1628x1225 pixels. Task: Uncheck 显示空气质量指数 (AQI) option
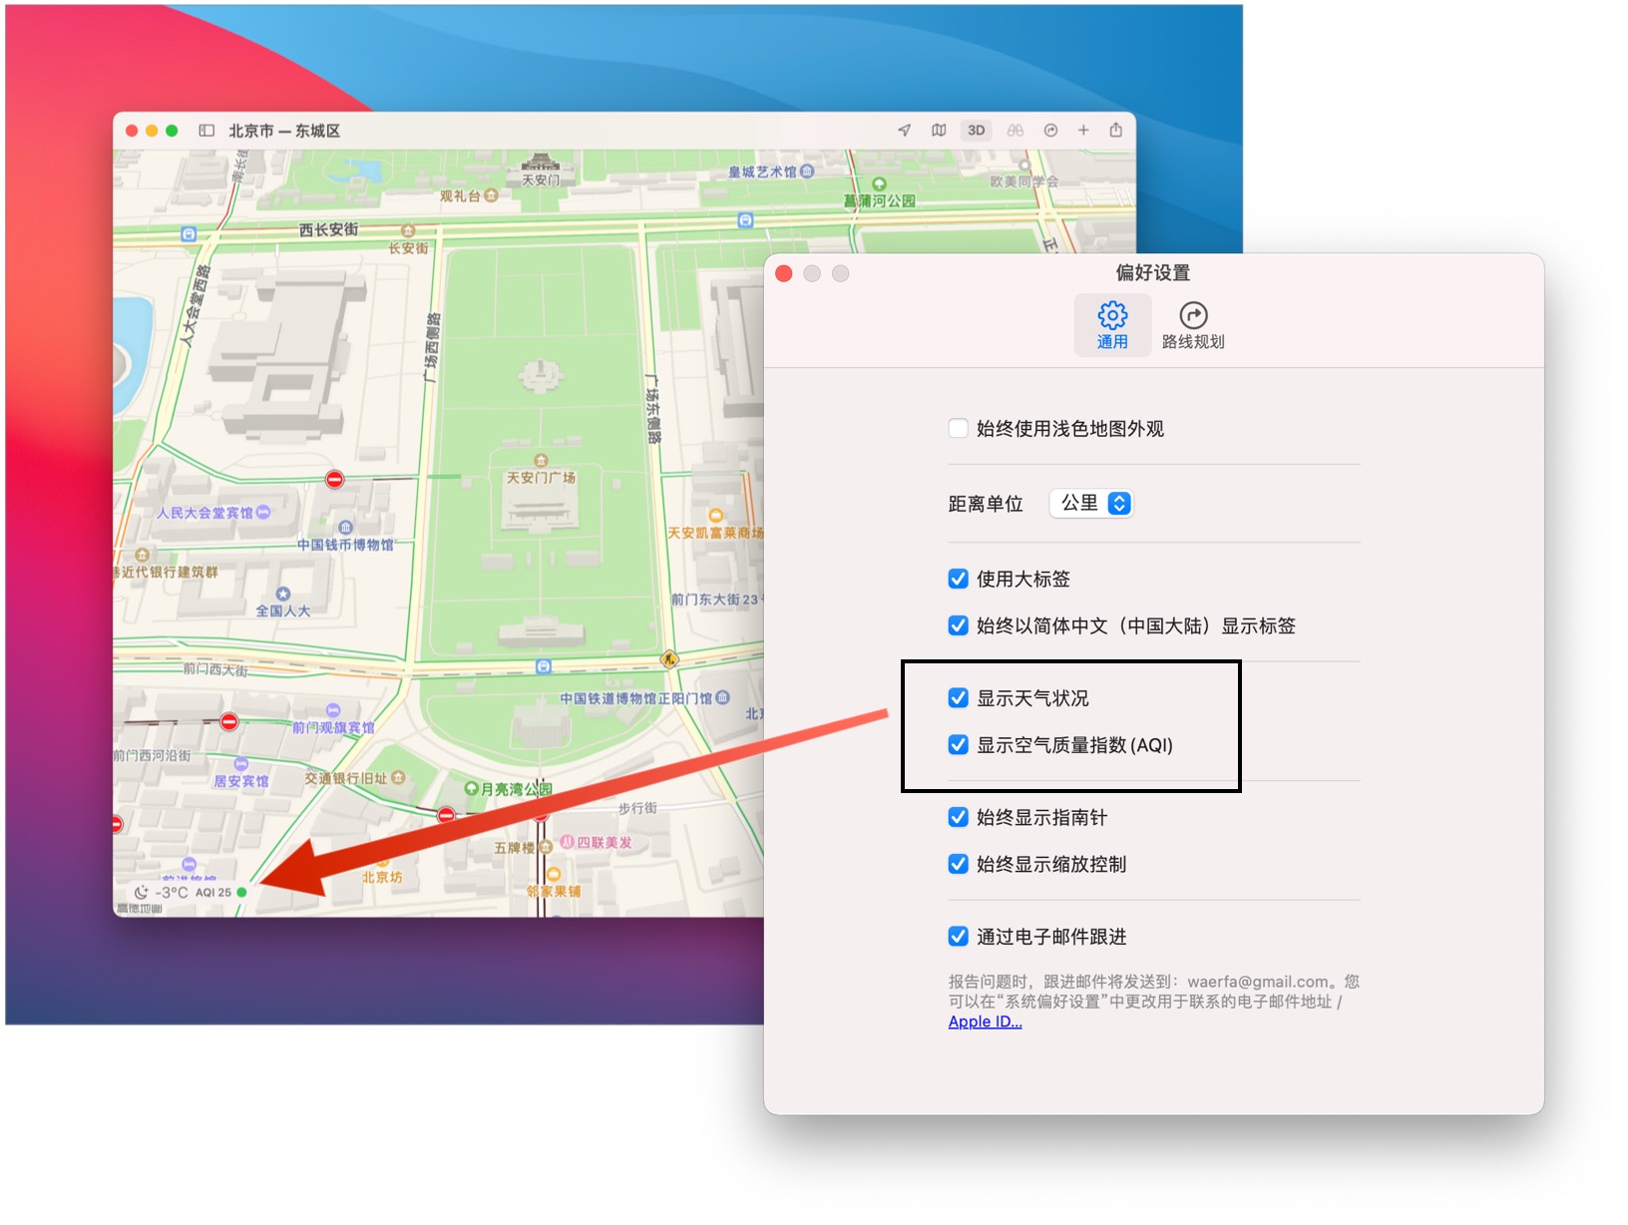[x=958, y=745]
